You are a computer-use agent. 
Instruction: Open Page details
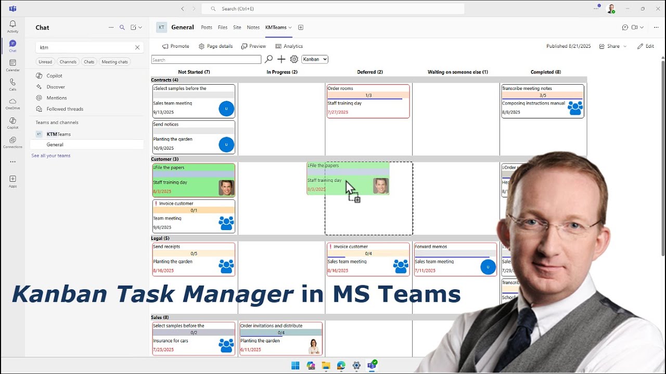tap(215, 46)
